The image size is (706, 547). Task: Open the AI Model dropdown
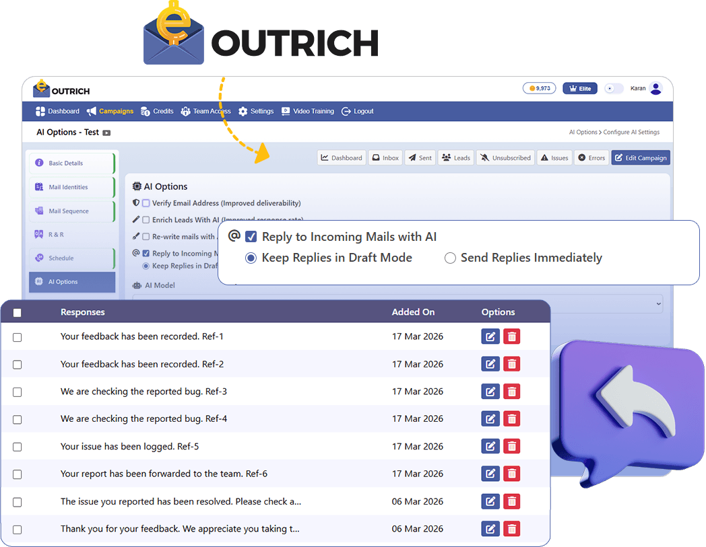click(x=397, y=303)
